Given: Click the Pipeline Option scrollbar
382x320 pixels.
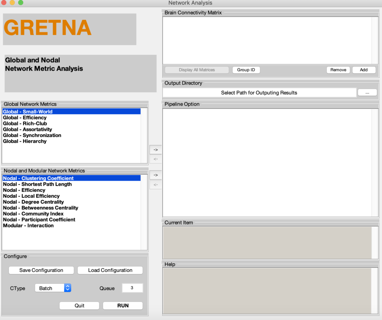Looking at the screenshot, I should pyautogui.click(x=375, y=162).
